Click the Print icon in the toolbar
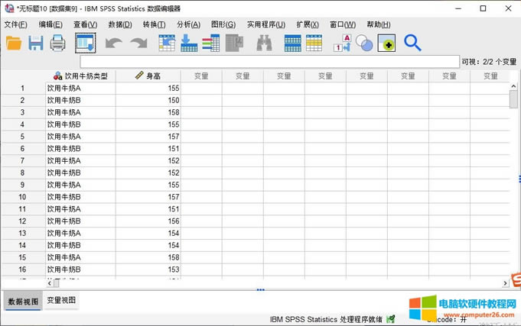521x326 pixels. 58,44
